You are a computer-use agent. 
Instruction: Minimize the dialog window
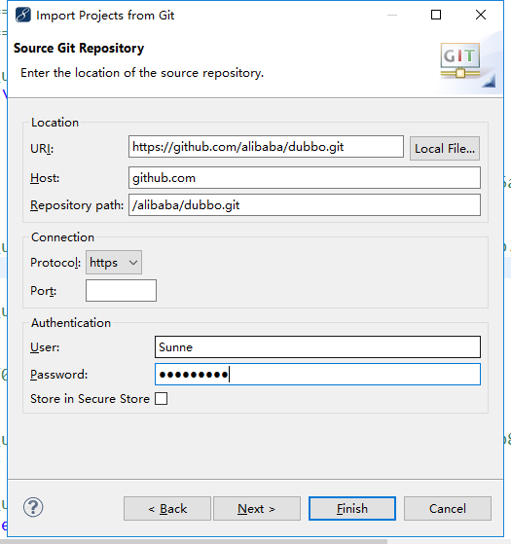pyautogui.click(x=392, y=15)
